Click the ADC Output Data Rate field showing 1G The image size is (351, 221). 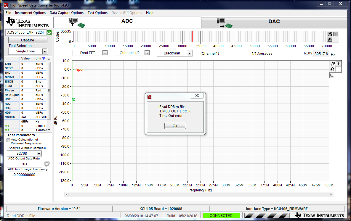pos(25,164)
